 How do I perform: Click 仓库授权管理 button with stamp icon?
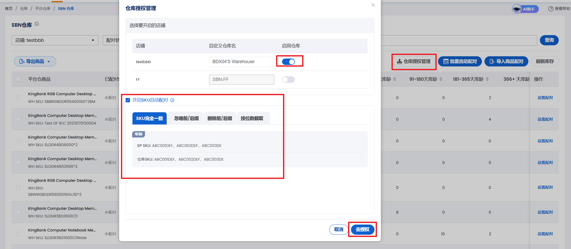(x=414, y=61)
